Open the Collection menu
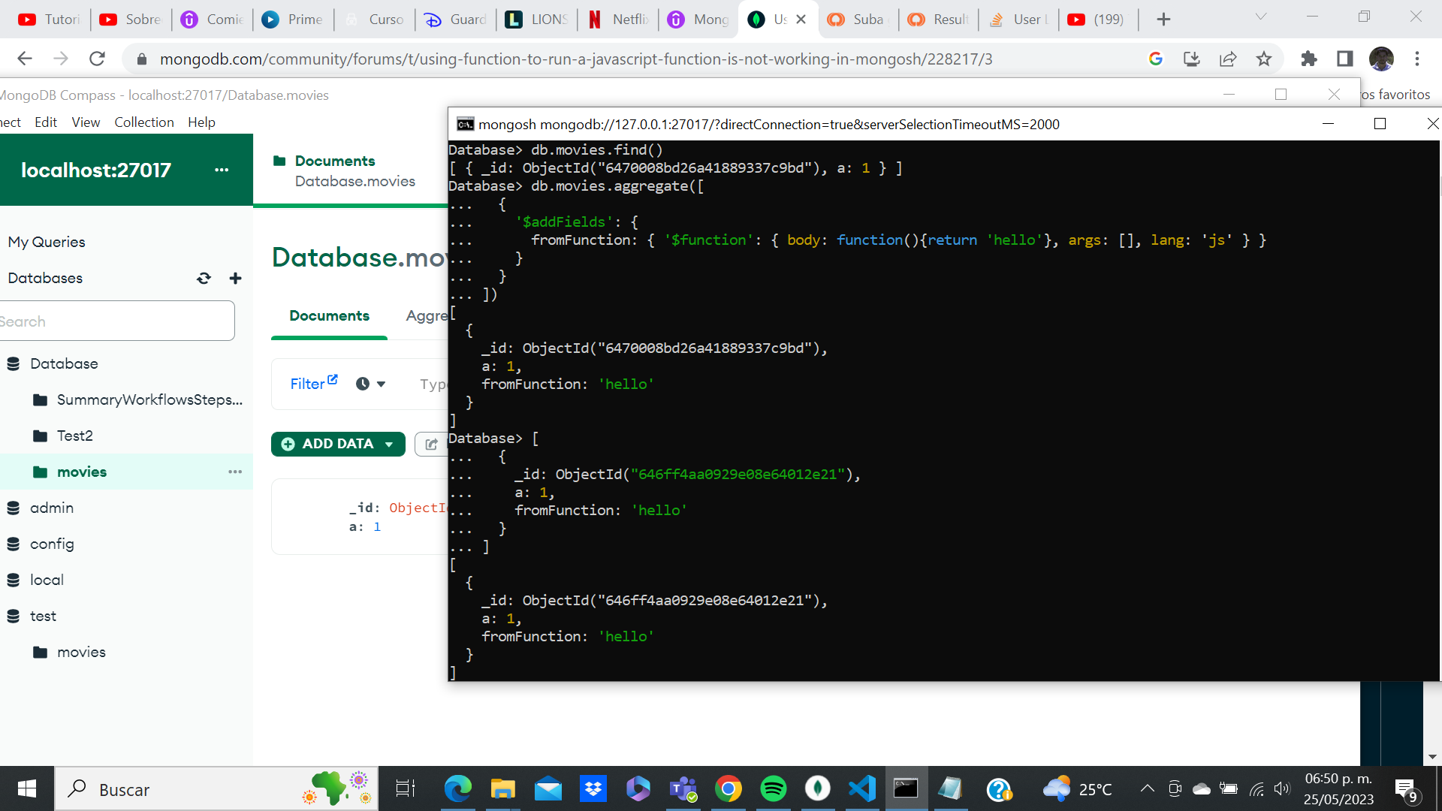Screen dimensions: 1442x811 pyautogui.click(x=143, y=122)
